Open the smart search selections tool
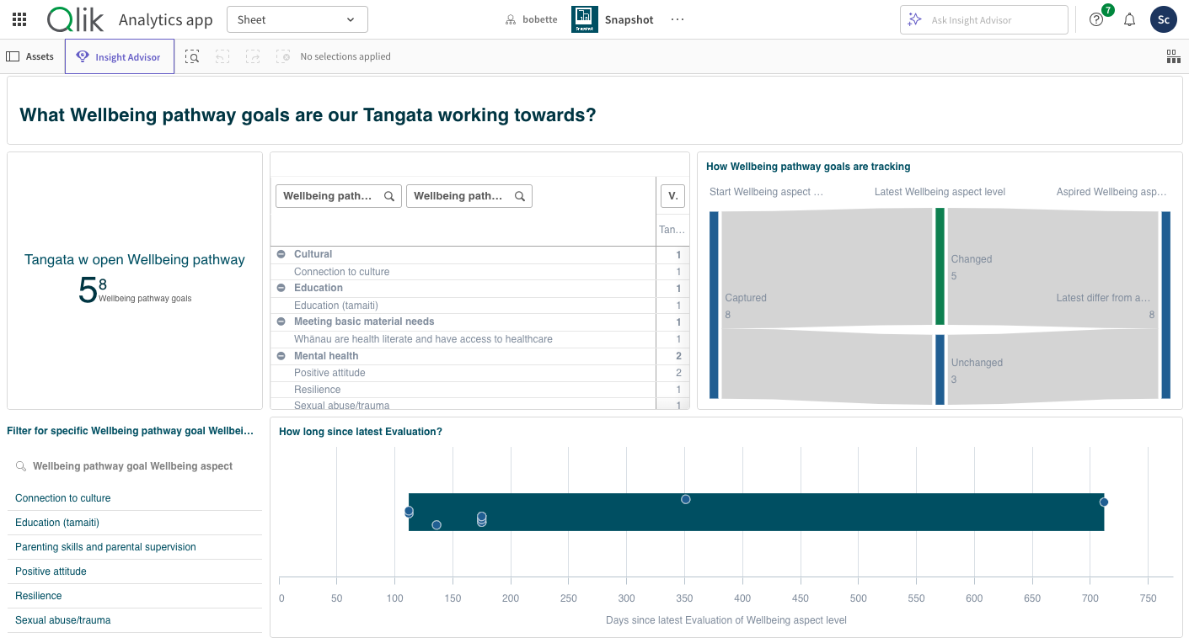Image resolution: width=1189 pixels, height=643 pixels. pos(192,56)
